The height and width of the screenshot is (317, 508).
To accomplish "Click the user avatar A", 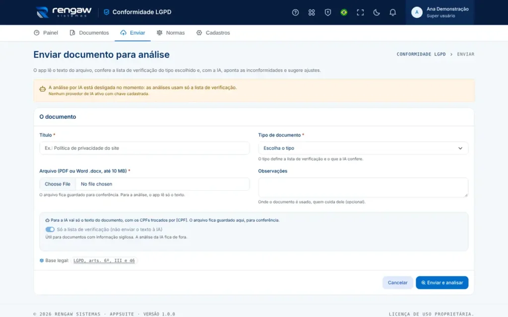I will (x=417, y=12).
